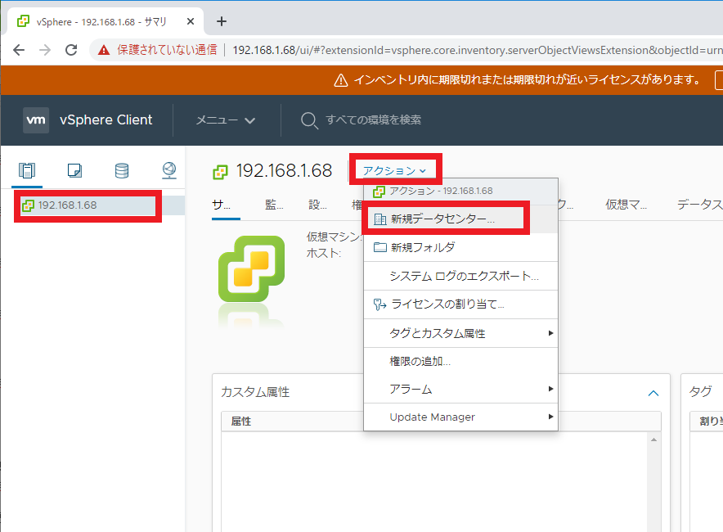Open the Hosts and Clusters inventory icon
Screen dimensions: 723x532
[27, 170]
